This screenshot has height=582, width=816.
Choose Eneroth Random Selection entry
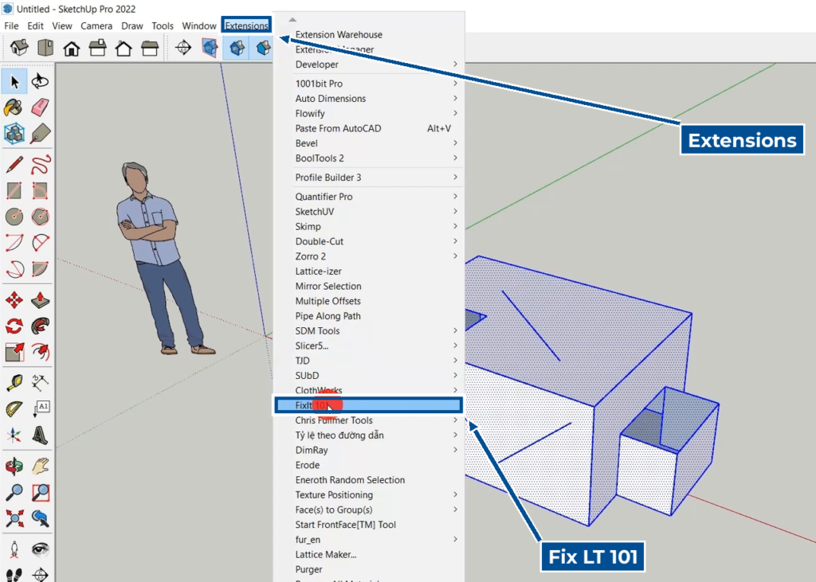pyautogui.click(x=368, y=480)
